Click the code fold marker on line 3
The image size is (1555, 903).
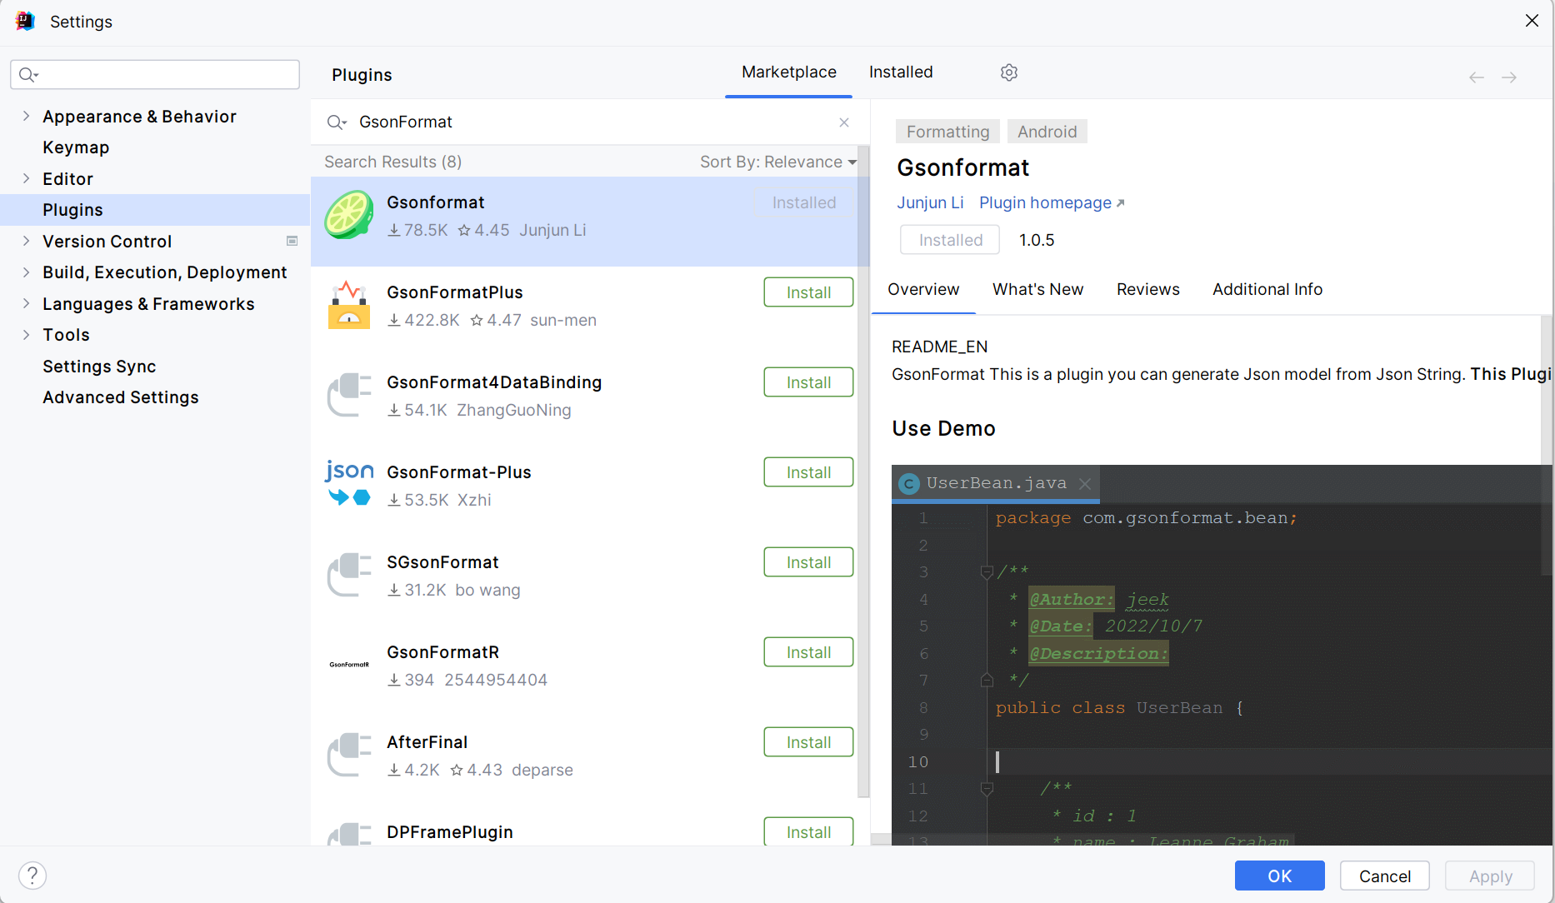tap(987, 572)
